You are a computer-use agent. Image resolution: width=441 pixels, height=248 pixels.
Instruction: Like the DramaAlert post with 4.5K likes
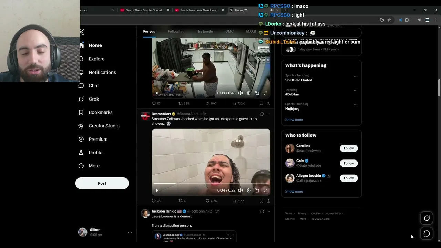211,201
